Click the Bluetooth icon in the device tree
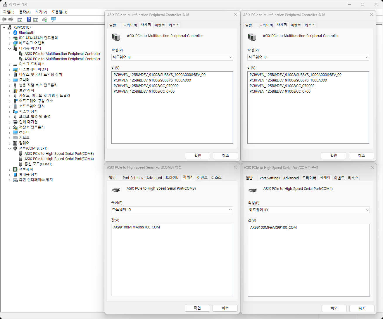The image size is (383, 319). point(15,33)
